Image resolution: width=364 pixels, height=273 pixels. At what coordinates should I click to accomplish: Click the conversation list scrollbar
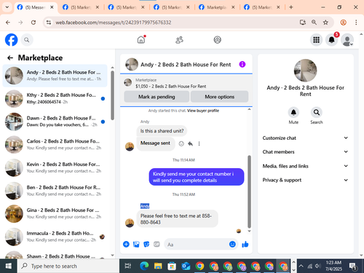[112, 95]
